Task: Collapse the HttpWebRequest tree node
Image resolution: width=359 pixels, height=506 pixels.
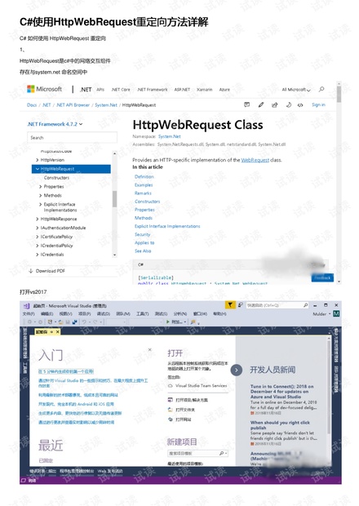Action: (38, 169)
